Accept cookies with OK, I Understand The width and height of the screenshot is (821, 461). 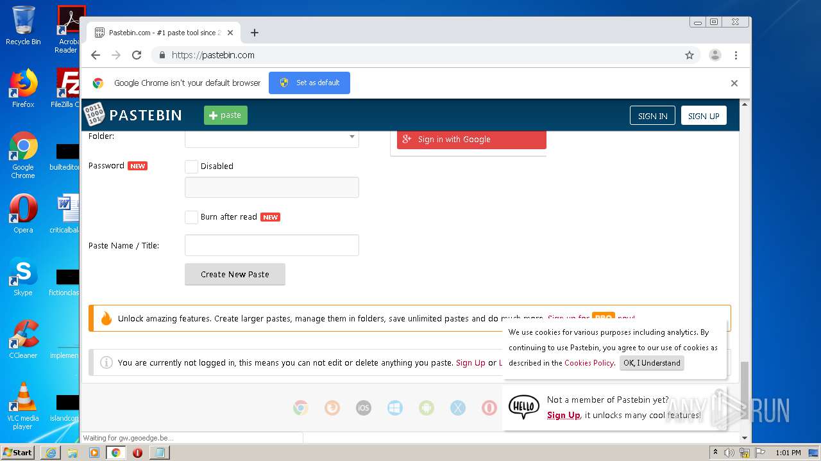(652, 363)
